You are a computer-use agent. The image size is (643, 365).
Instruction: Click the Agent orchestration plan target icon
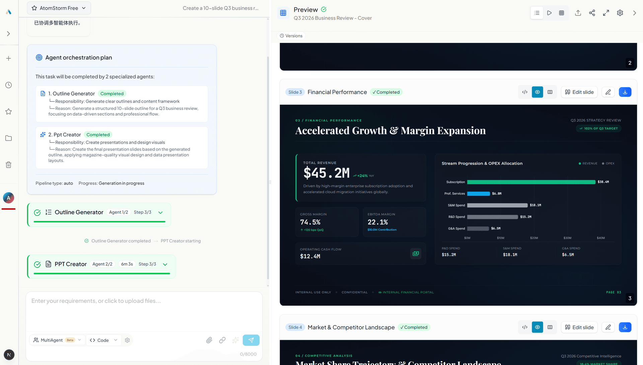point(39,58)
